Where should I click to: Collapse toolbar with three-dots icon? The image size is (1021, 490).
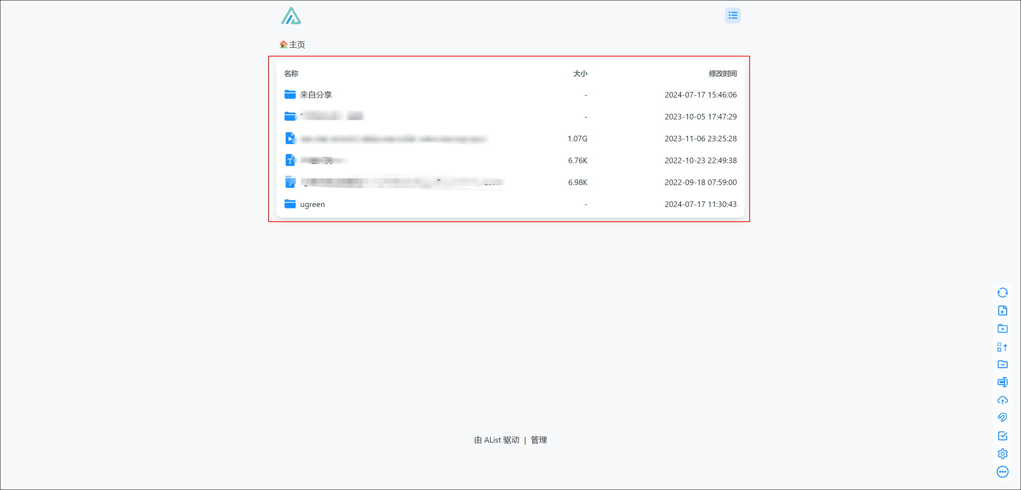click(x=1002, y=472)
